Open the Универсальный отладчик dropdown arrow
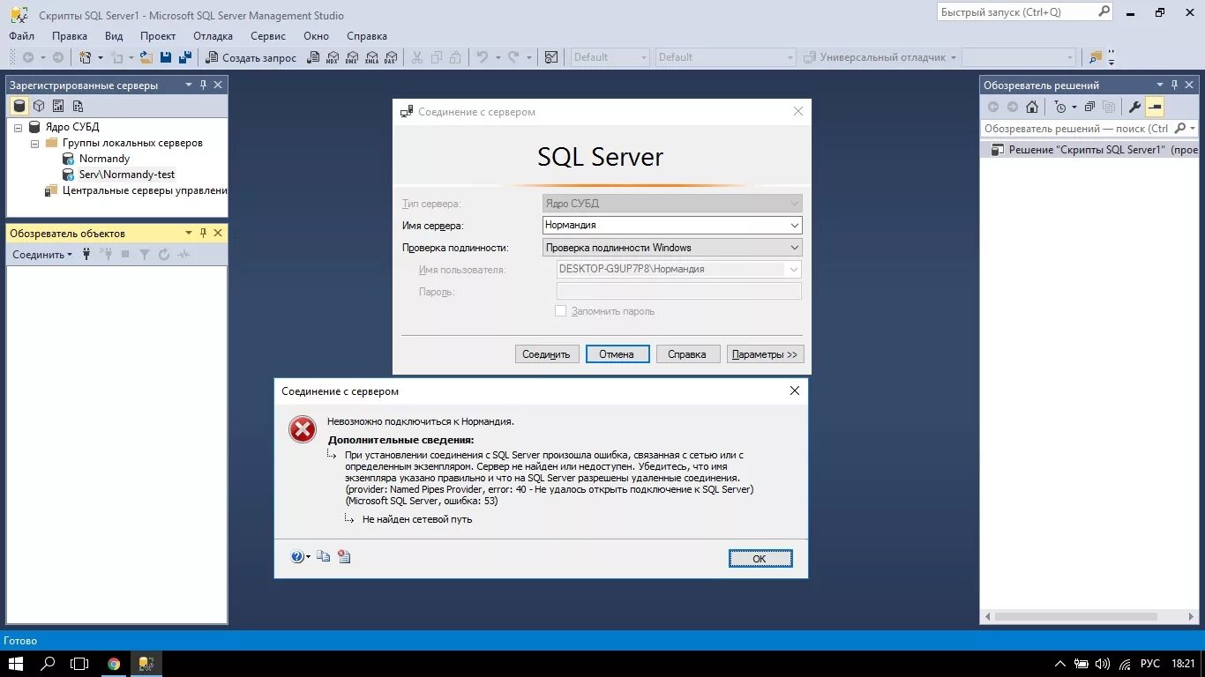Screen dimensions: 1205x677 point(954,57)
